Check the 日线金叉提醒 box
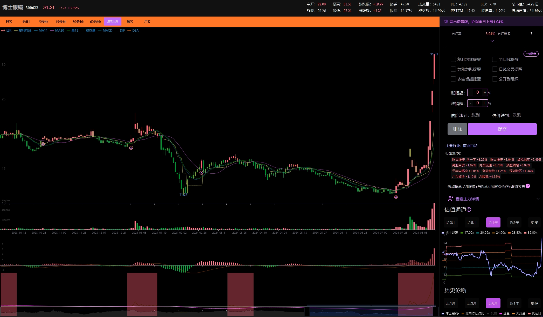 pos(495,69)
